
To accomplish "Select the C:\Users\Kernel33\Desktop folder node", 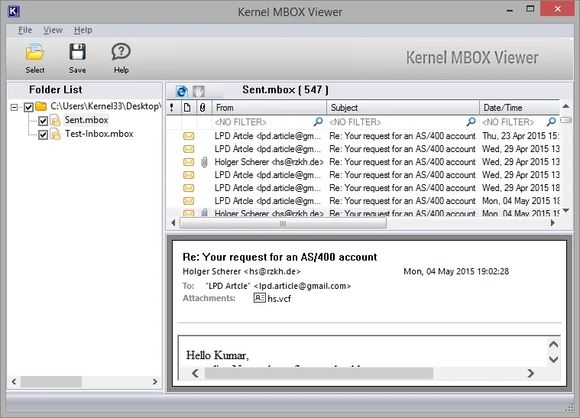I will tap(105, 106).
